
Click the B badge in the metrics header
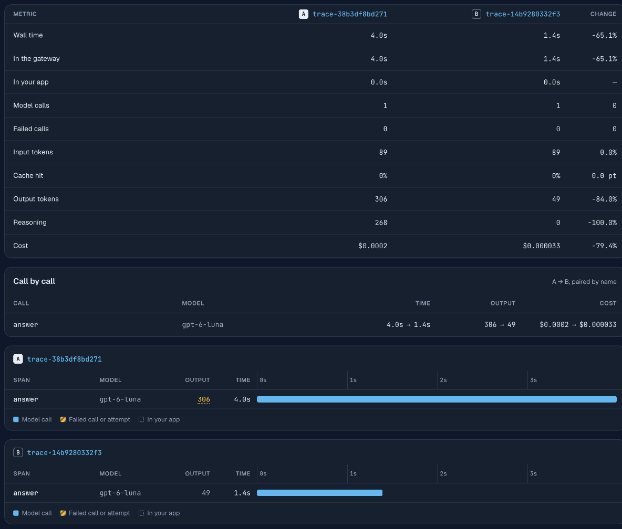click(x=476, y=14)
